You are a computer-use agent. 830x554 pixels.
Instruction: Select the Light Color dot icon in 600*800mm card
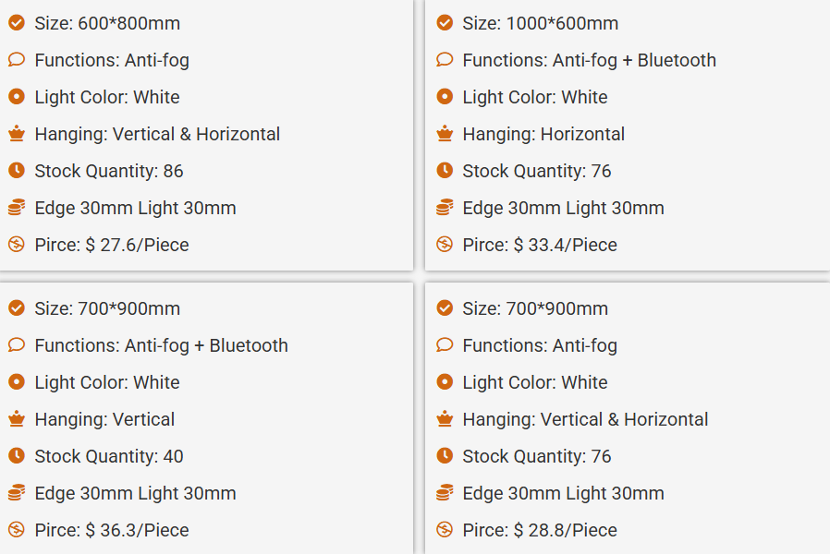pos(17,97)
